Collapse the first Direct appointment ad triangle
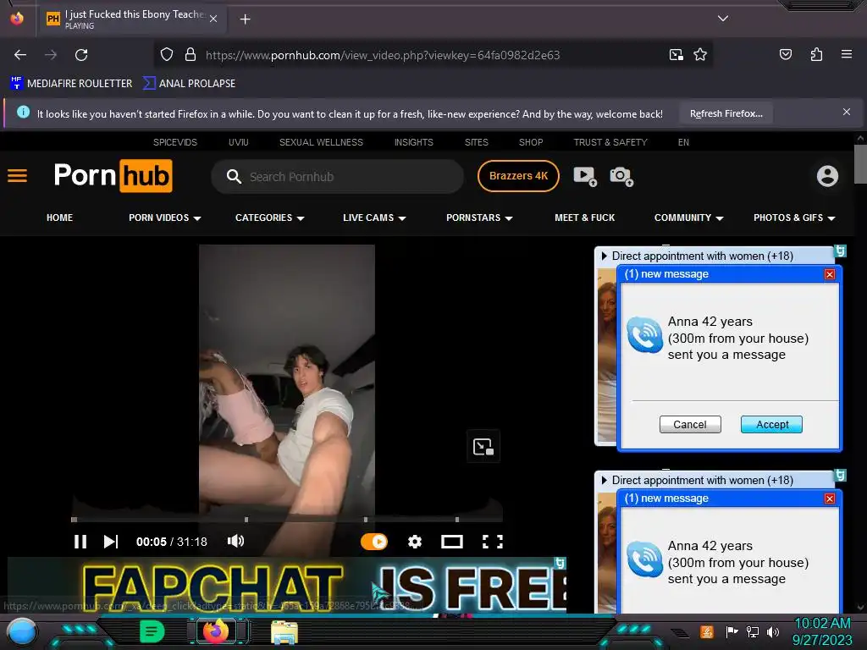 point(605,256)
